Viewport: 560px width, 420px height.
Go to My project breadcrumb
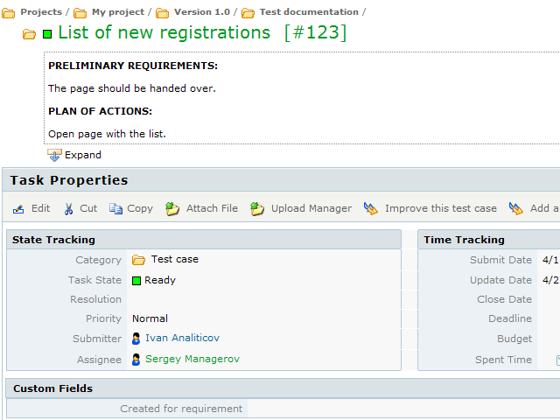coord(118,12)
